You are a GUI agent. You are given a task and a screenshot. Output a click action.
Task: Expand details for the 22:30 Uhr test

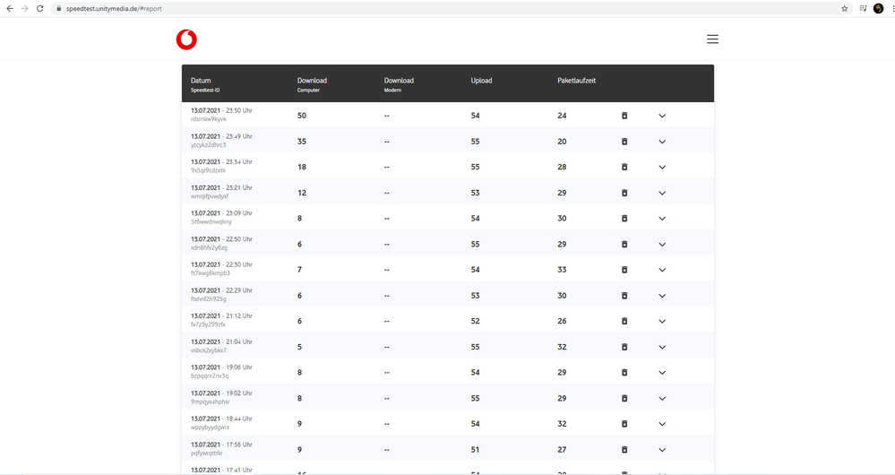click(x=662, y=270)
